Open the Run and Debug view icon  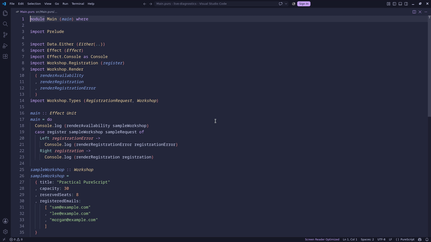[5, 46]
